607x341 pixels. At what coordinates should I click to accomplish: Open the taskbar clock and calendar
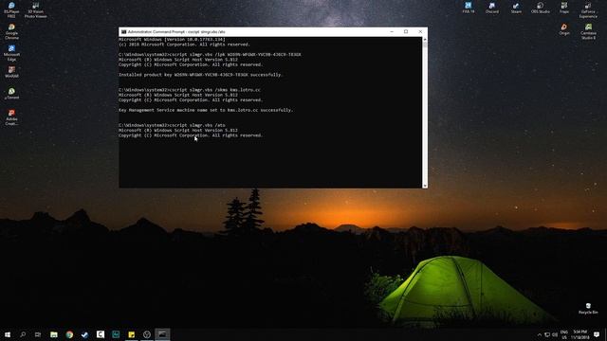pyautogui.click(x=579, y=334)
